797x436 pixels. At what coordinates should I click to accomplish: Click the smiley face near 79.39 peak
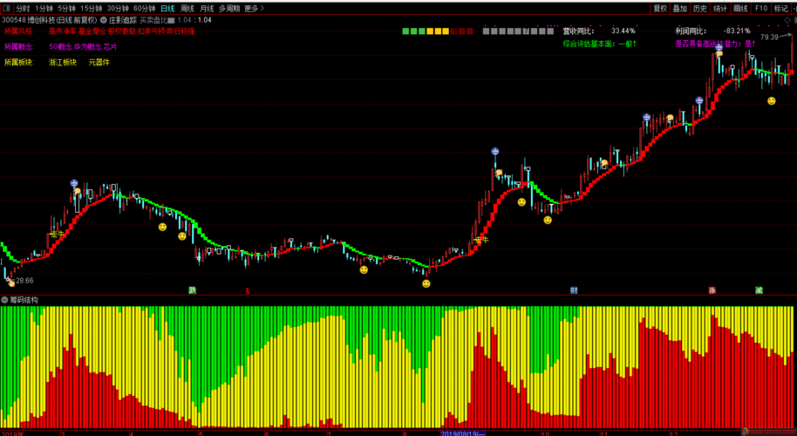772,102
